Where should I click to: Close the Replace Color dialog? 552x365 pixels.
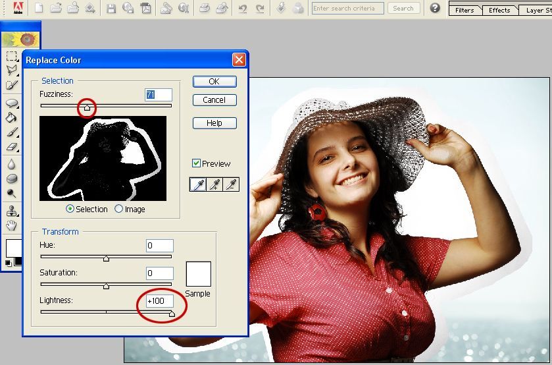tap(239, 59)
